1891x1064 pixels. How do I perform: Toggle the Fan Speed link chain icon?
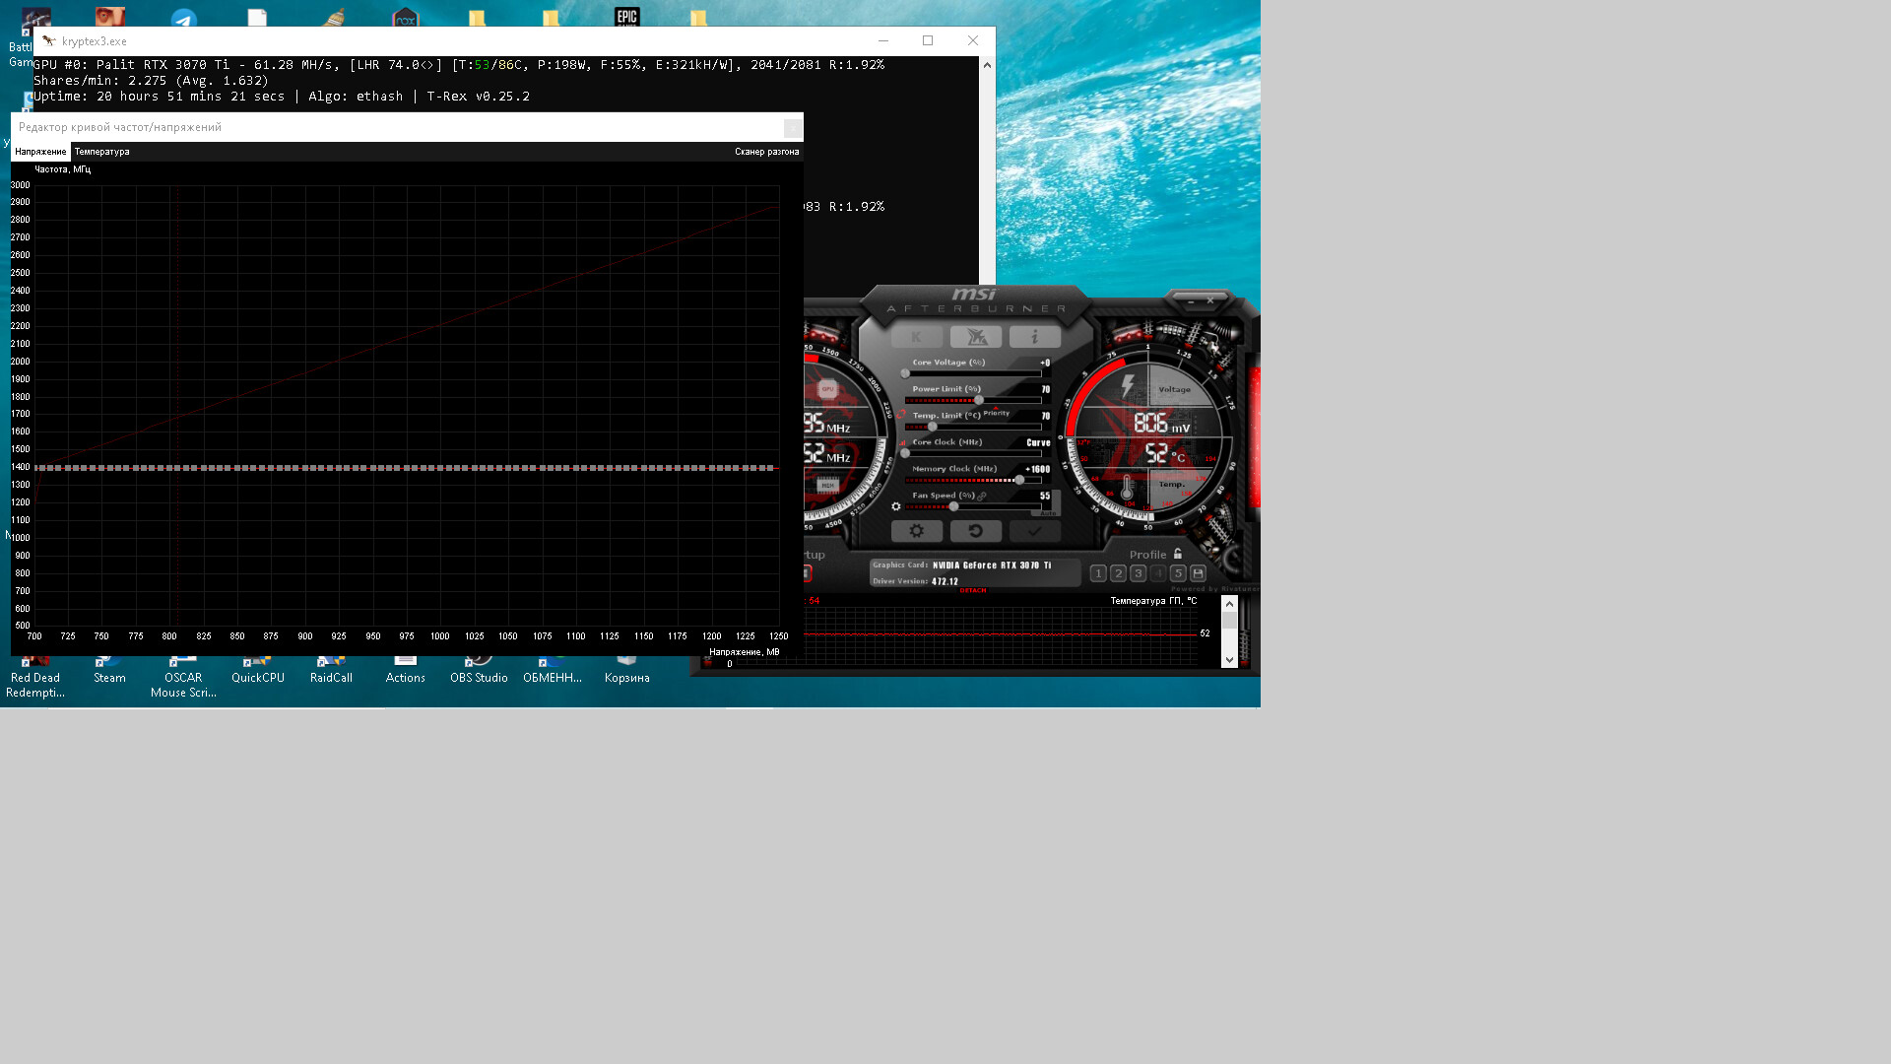tap(982, 496)
